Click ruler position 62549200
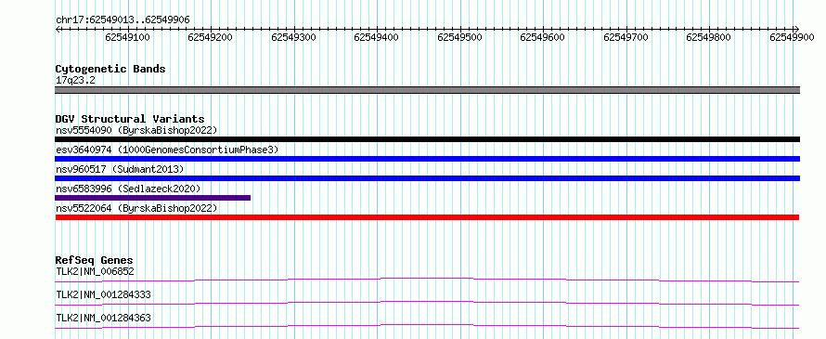The height and width of the screenshot is (339, 826). [x=210, y=37]
